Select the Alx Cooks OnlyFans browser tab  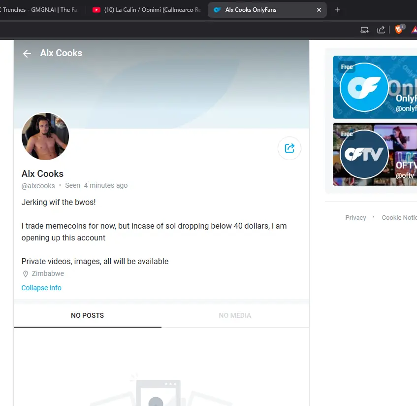pos(267,10)
